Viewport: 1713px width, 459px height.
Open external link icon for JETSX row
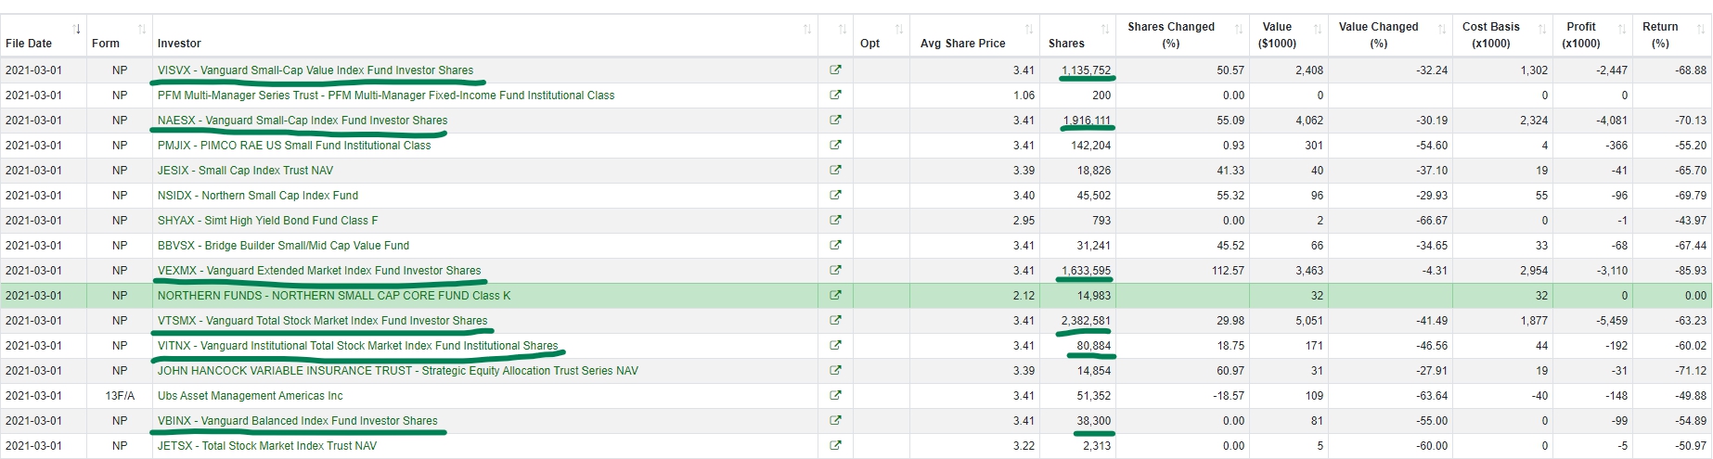click(835, 446)
